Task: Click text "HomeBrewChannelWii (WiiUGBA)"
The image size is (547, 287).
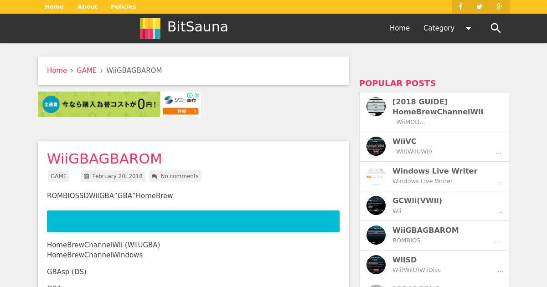Action: (x=103, y=245)
